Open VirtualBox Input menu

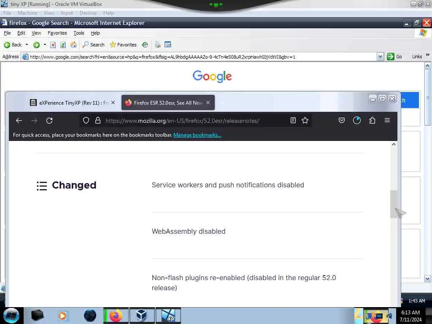click(67, 13)
